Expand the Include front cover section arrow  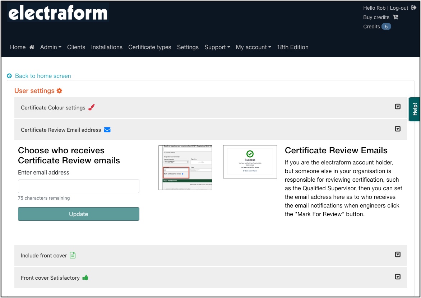tap(398, 255)
